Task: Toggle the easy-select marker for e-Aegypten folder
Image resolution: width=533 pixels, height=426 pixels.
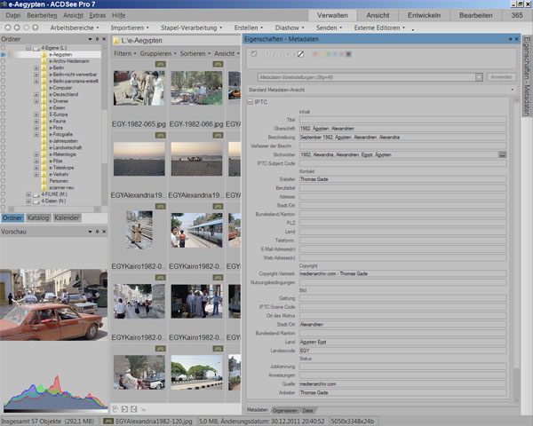Action: tap(4, 54)
